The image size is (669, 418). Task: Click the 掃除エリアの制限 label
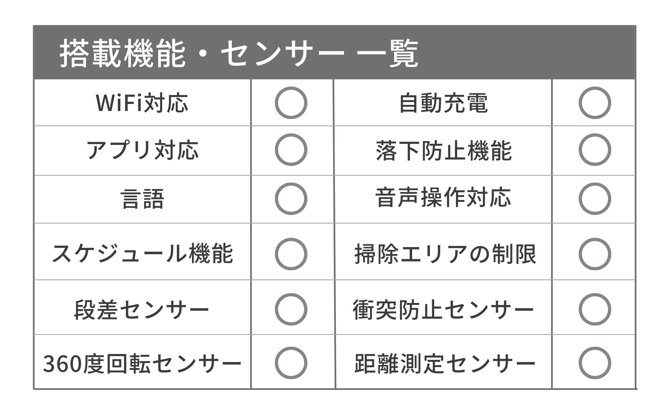click(445, 254)
